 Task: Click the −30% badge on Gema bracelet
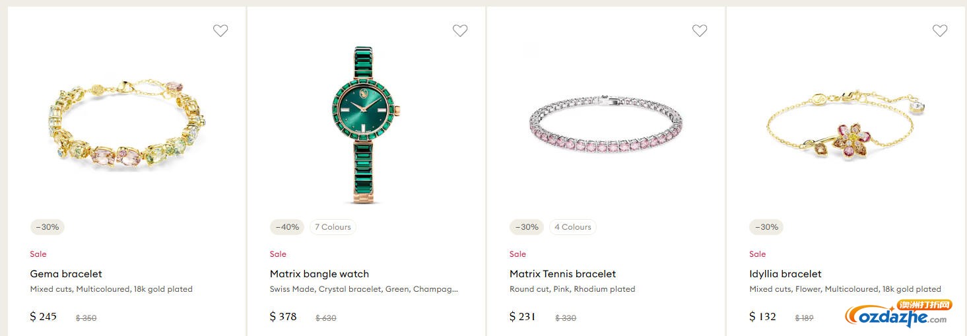pyautogui.click(x=48, y=227)
